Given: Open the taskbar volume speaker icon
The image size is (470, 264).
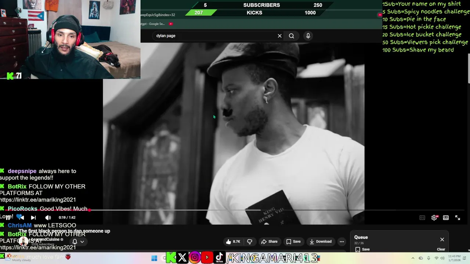Looking at the screenshot, I should (x=442, y=258).
